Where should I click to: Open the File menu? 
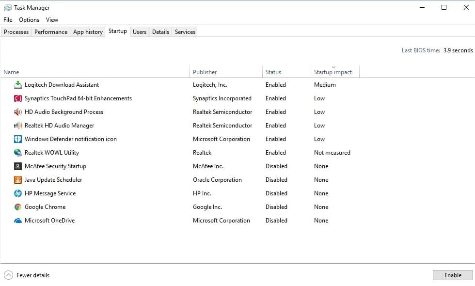click(8, 20)
